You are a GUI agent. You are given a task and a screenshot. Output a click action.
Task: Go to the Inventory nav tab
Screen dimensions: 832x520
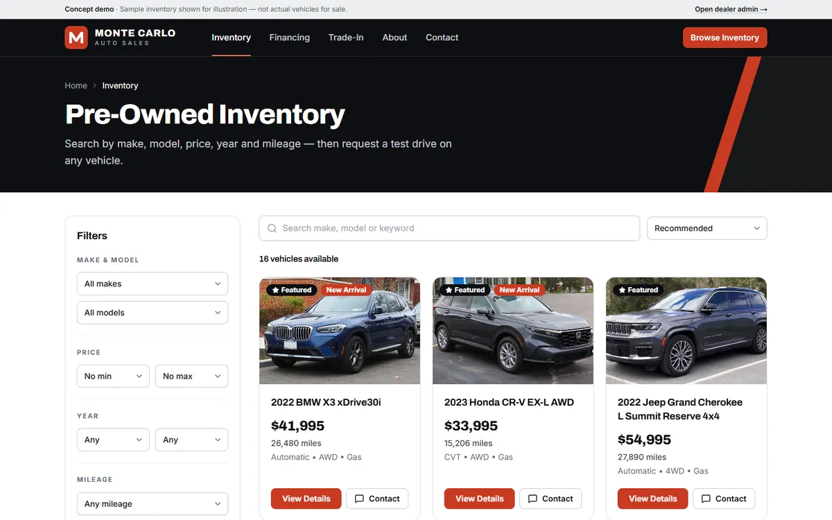pos(231,37)
